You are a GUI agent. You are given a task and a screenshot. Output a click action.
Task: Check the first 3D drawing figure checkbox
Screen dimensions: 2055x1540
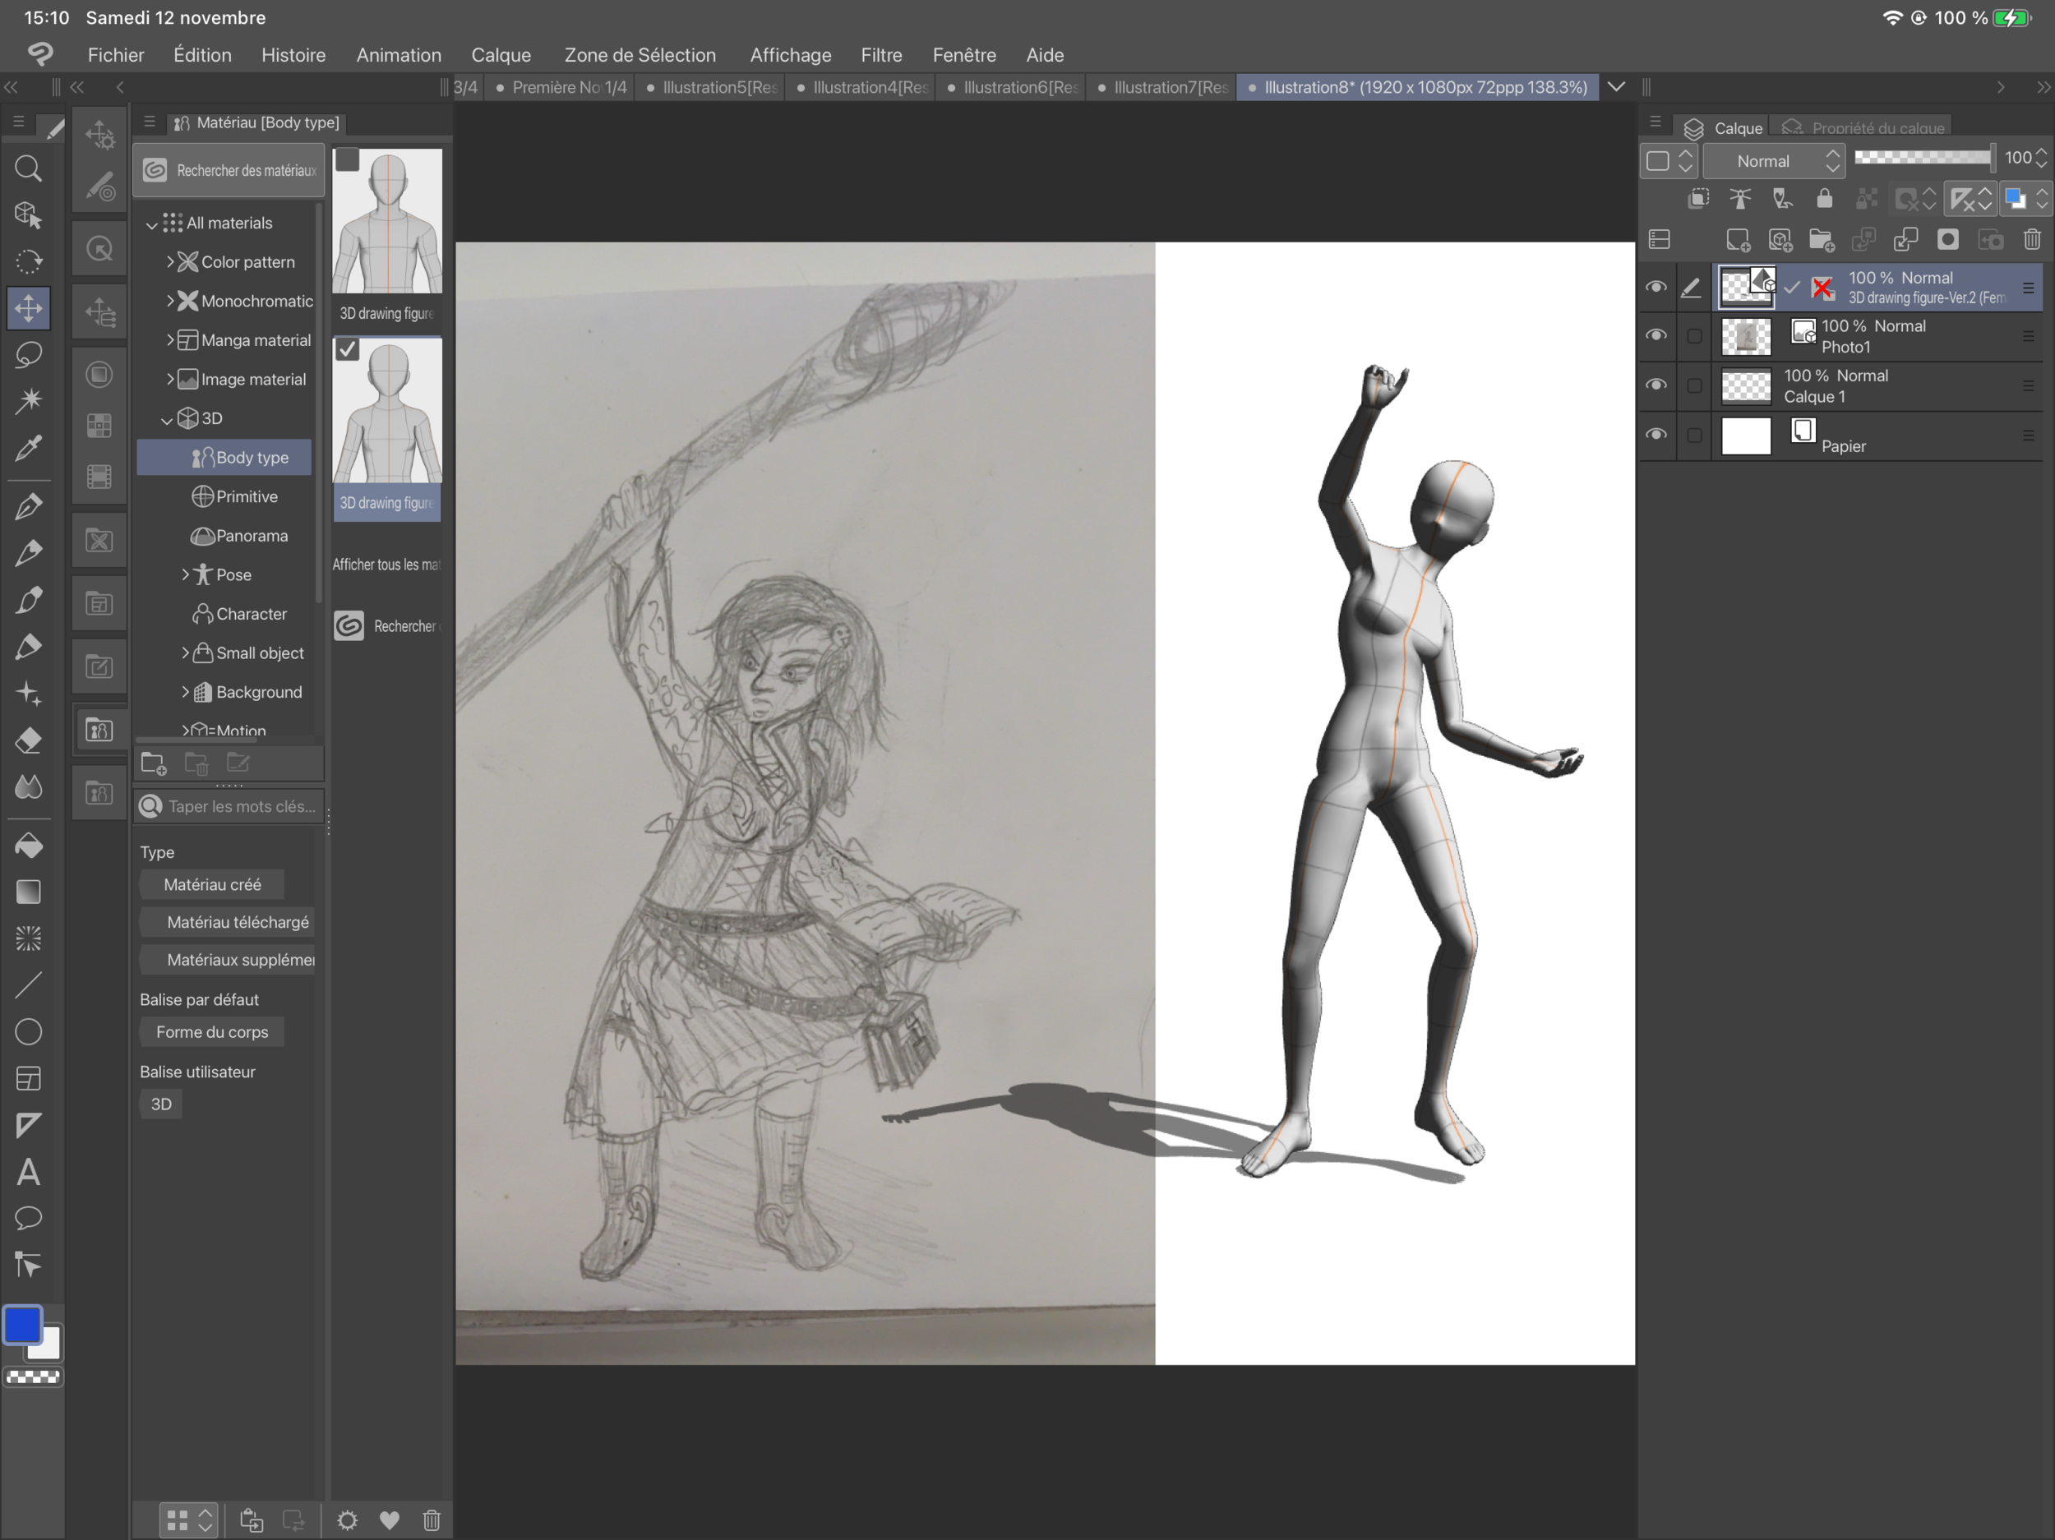[348, 159]
